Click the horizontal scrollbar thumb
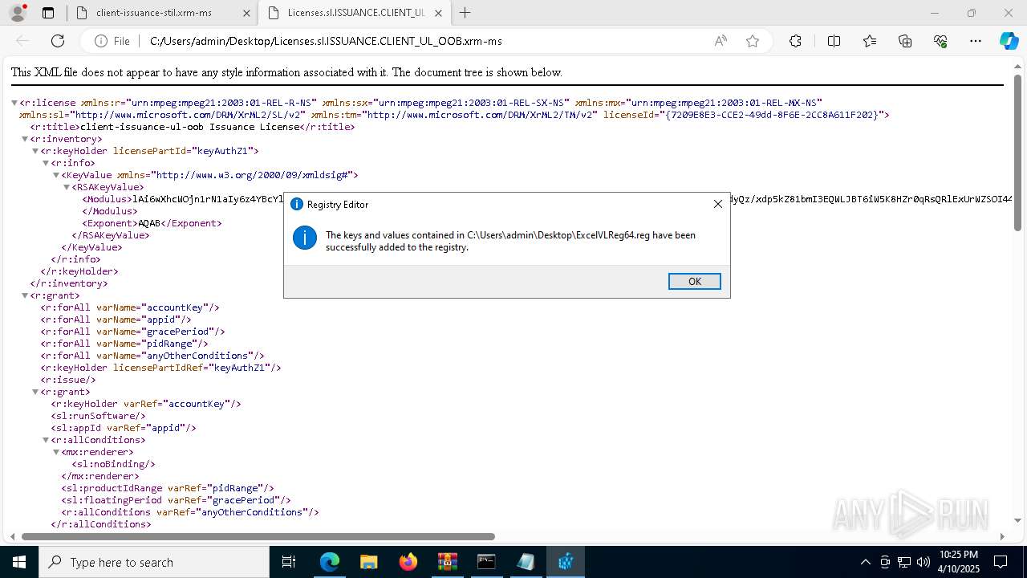This screenshot has height=578, width=1027. click(x=258, y=536)
